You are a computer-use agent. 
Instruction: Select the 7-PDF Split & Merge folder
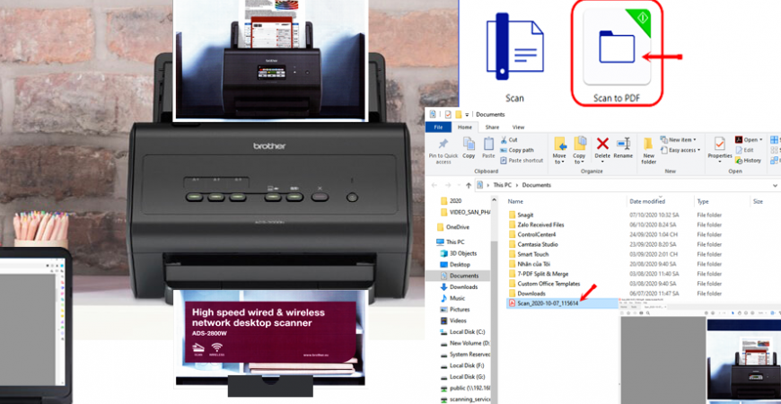click(x=538, y=274)
